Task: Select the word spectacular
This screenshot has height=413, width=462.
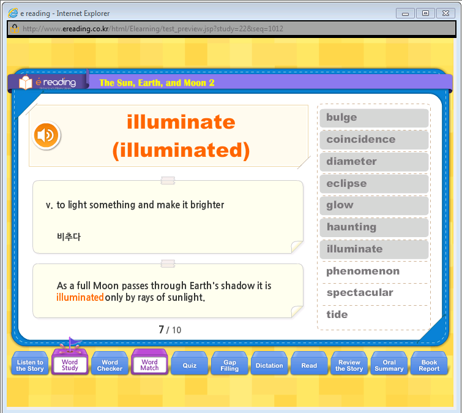Action: tap(374, 293)
